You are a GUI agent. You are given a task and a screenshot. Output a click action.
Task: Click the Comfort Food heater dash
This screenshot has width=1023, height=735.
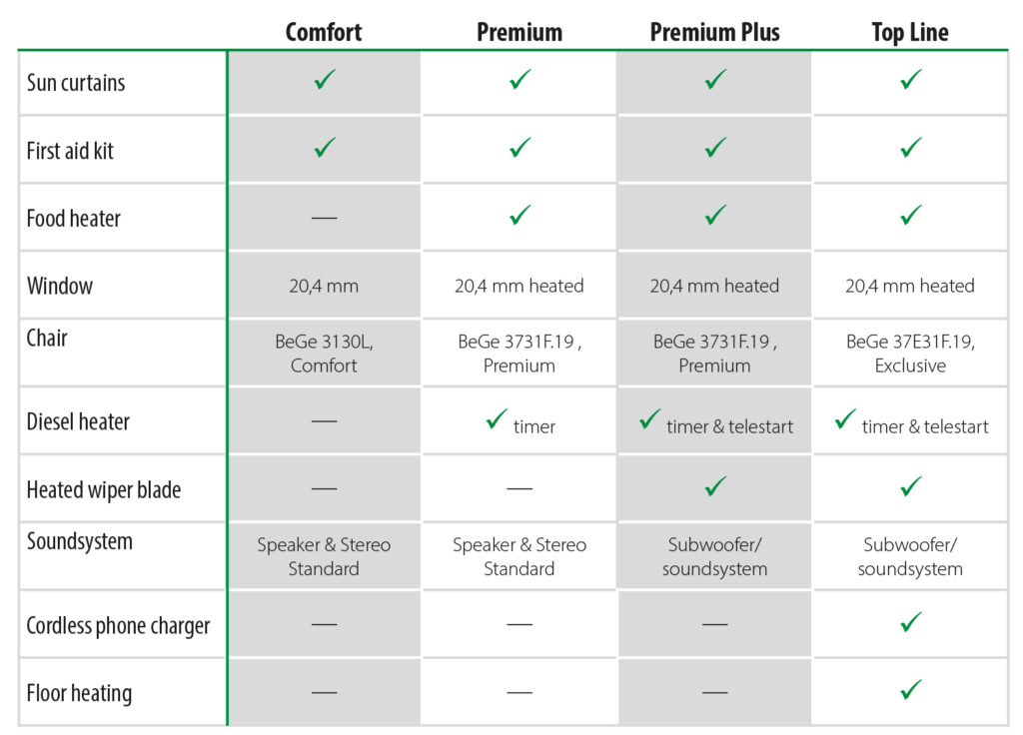[x=324, y=218]
